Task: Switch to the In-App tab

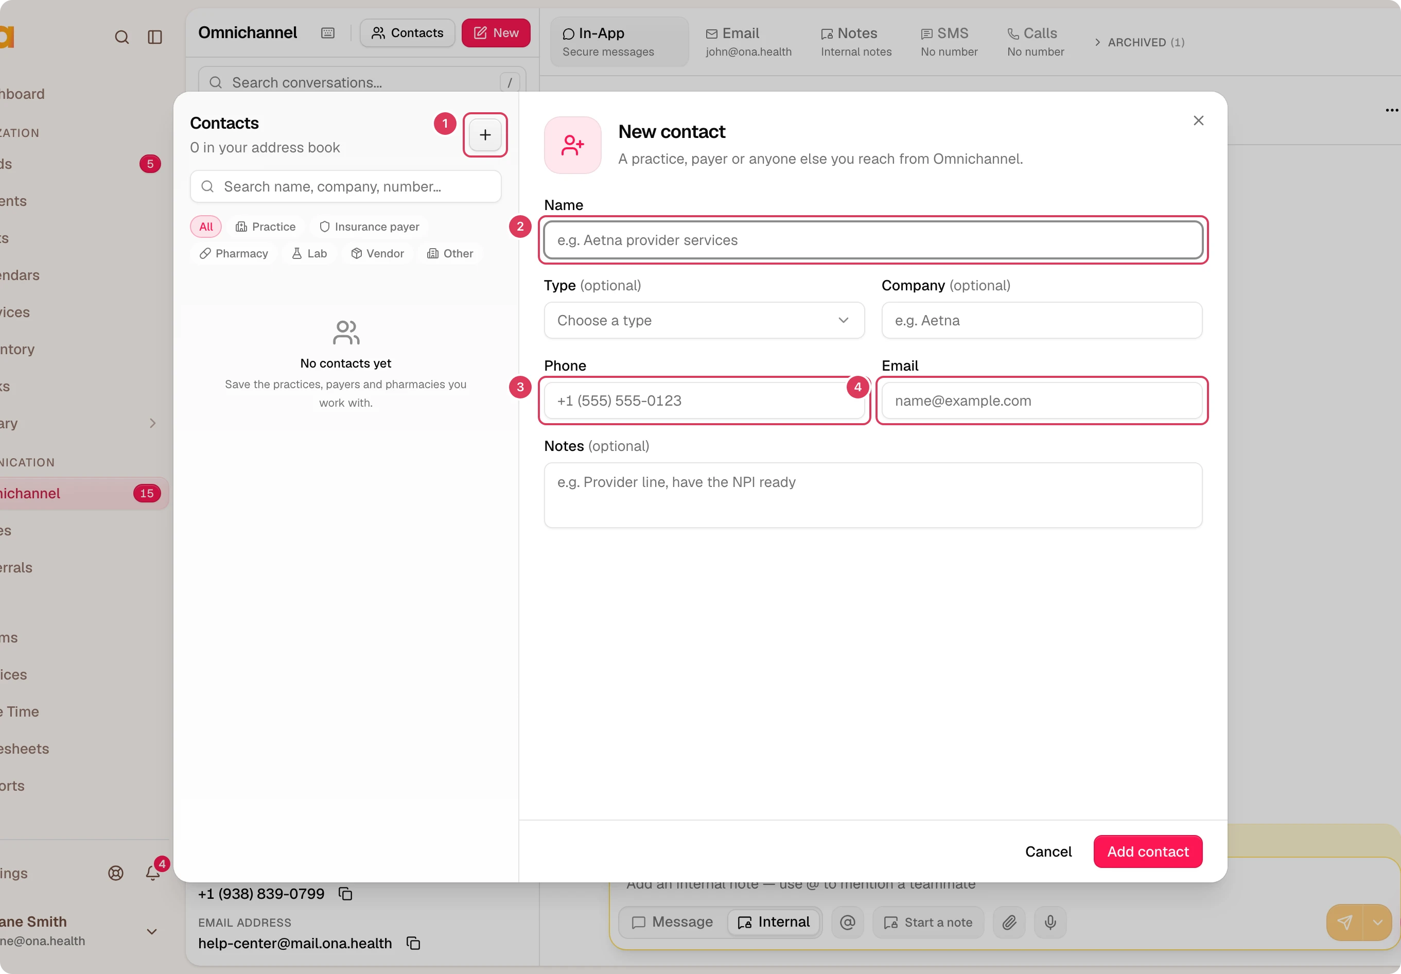Action: pos(619,42)
